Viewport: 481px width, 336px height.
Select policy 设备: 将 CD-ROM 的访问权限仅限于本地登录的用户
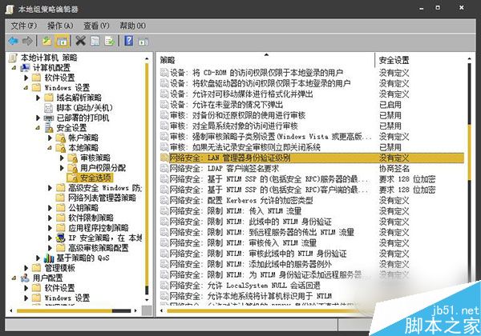257,73
